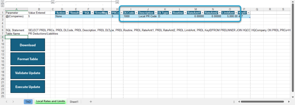The image size is (295, 105).
Task: Select row 6 header
Action: click(x=3, y=30)
